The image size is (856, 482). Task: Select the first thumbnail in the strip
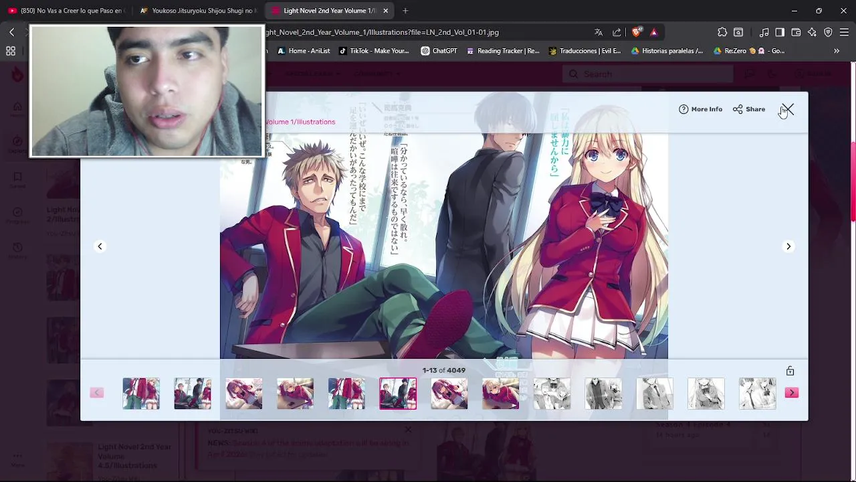(141, 394)
